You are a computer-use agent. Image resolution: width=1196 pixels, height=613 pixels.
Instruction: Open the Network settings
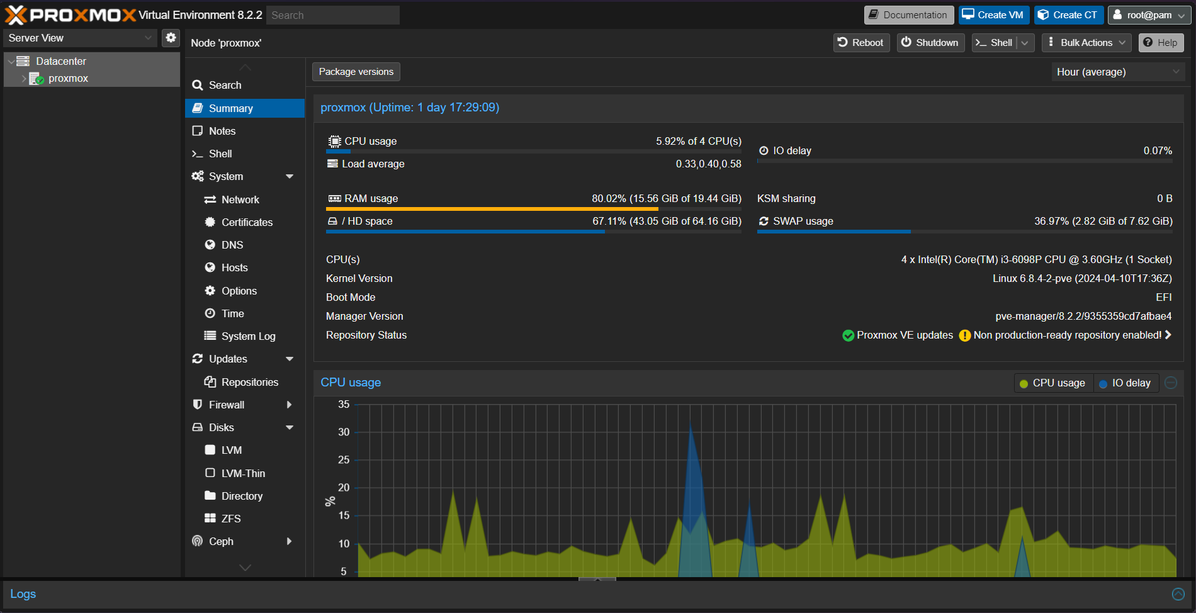(x=245, y=200)
